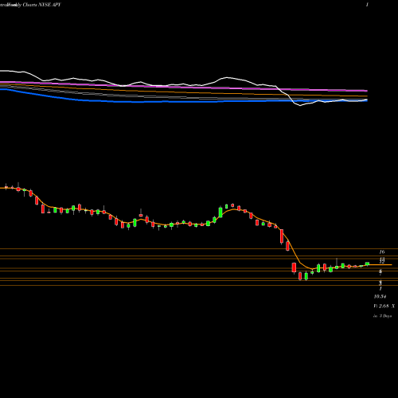Click the "3 Days" label at right
Screen dimensions: 398x398
click(385, 316)
